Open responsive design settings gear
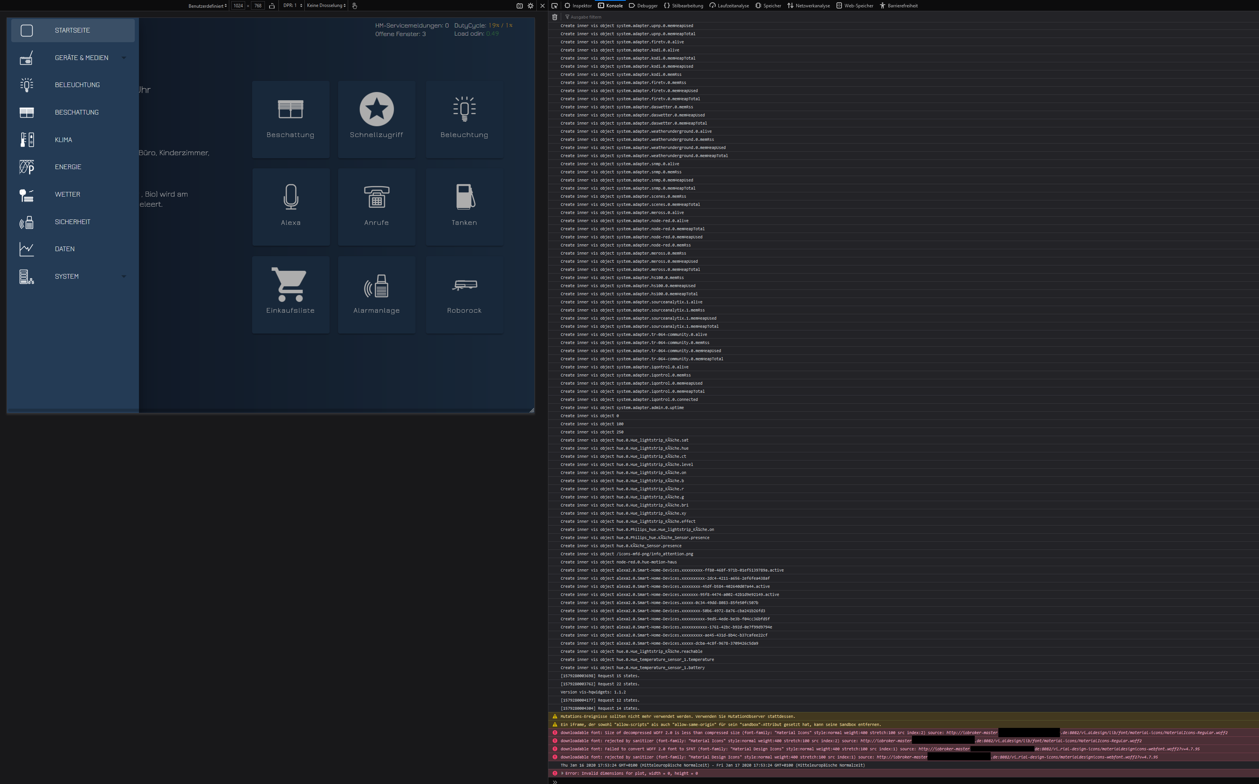Screen dimensions: 1259x784 pyautogui.click(x=530, y=6)
